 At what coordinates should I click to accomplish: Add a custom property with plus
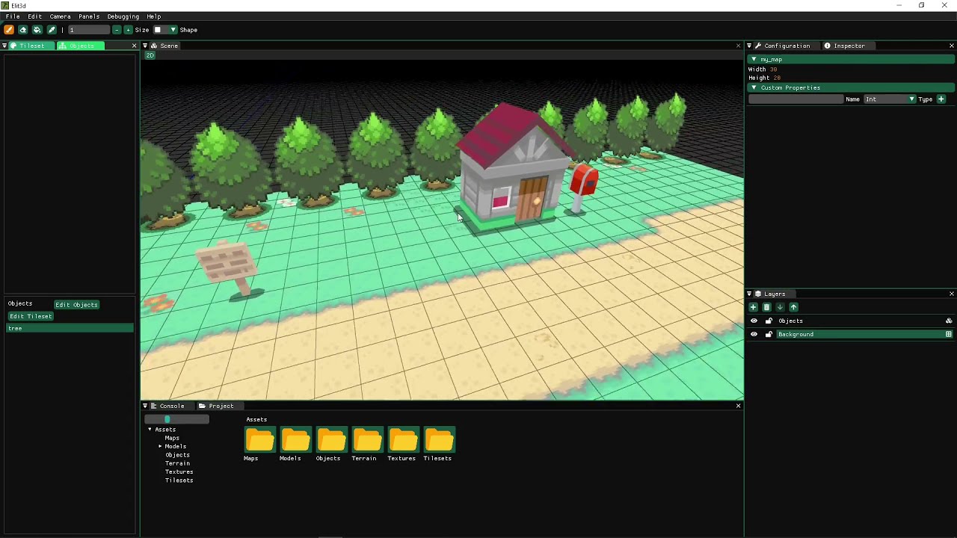941,99
